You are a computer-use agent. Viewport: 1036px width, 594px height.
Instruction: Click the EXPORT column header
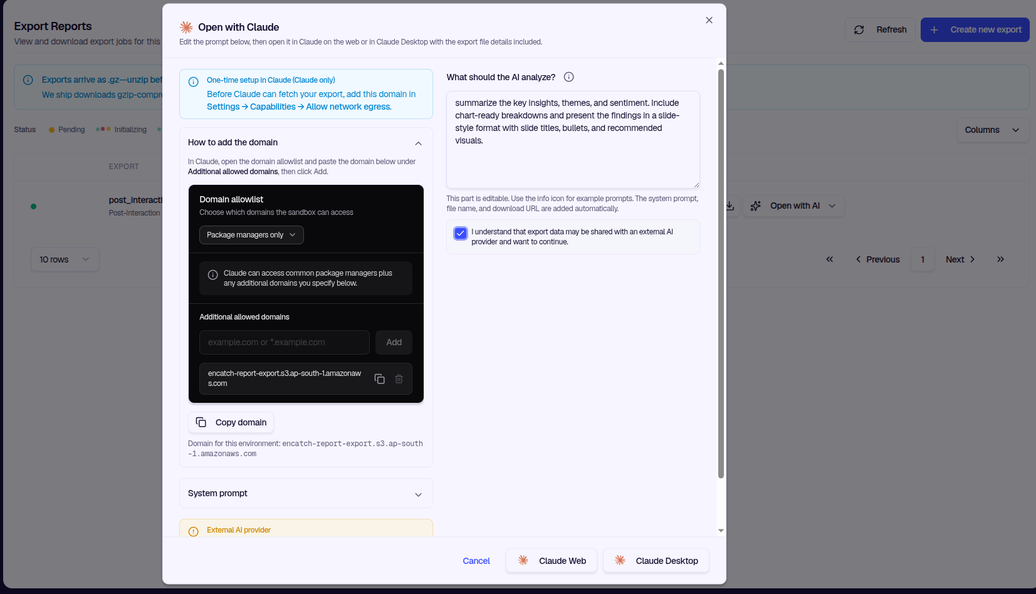124,167
